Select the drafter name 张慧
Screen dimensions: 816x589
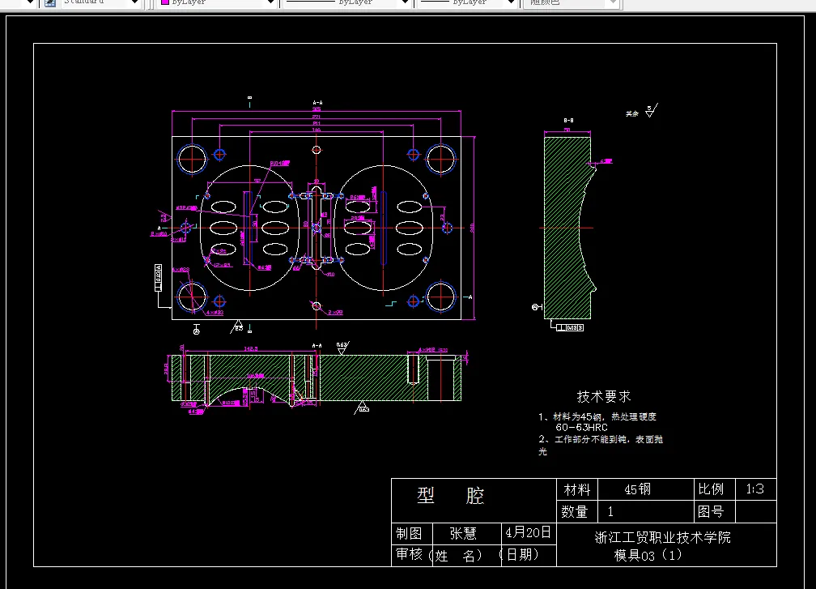click(463, 534)
